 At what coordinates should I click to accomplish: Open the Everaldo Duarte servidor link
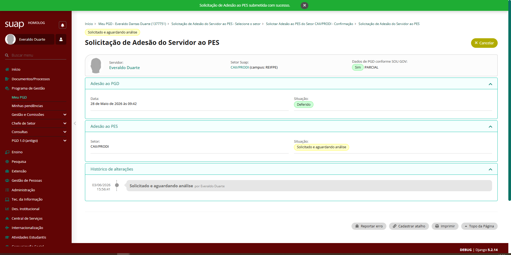coord(124,68)
